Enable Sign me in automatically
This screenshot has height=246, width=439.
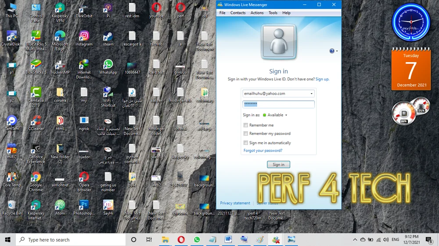point(245,143)
